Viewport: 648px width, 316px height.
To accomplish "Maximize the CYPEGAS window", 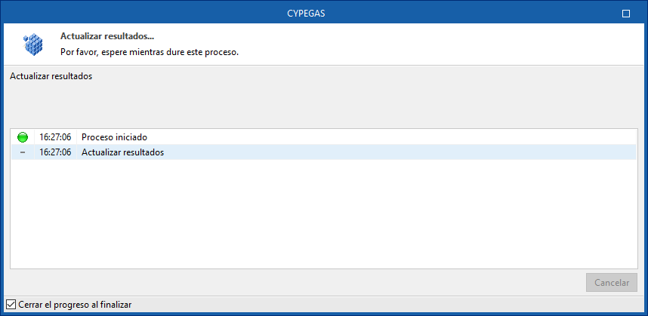I will (625, 14).
